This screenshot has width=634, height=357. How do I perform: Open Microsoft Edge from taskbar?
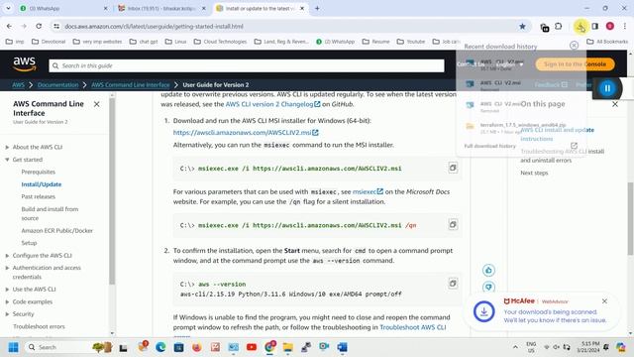point(160,347)
